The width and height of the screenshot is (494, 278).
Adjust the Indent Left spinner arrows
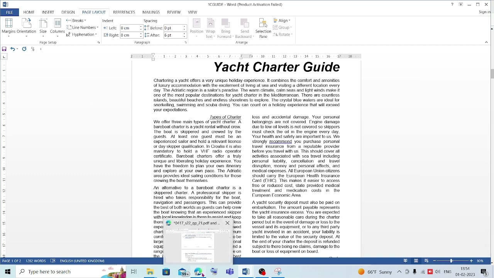coord(141,28)
